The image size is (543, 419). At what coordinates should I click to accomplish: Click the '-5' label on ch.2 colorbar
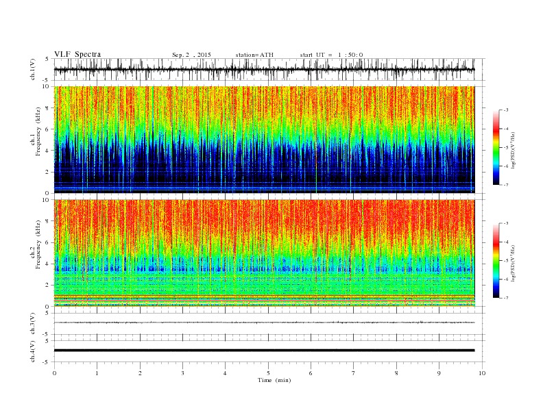coord(506,260)
